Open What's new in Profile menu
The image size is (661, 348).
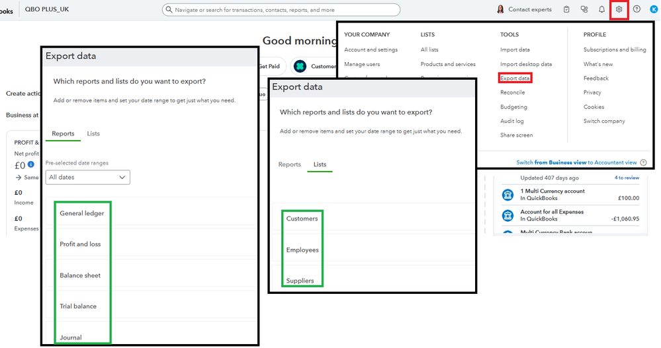[x=597, y=64]
